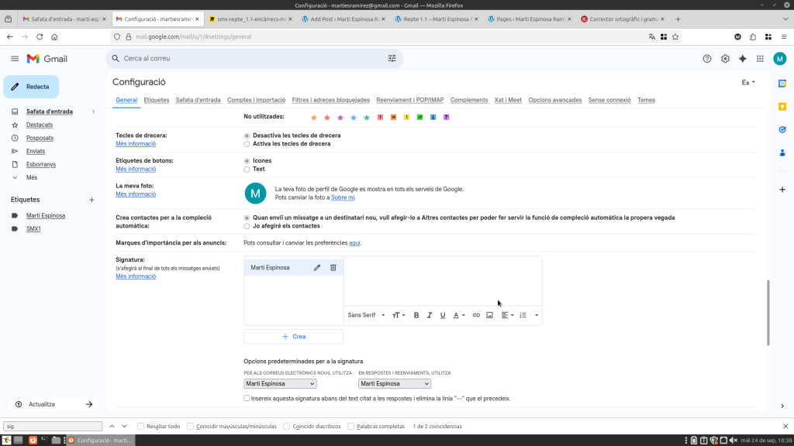The height and width of the screenshot is (446, 794).
Task: Open the Gemini sparkle icon in Gmail header
Action: pyautogui.click(x=742, y=59)
